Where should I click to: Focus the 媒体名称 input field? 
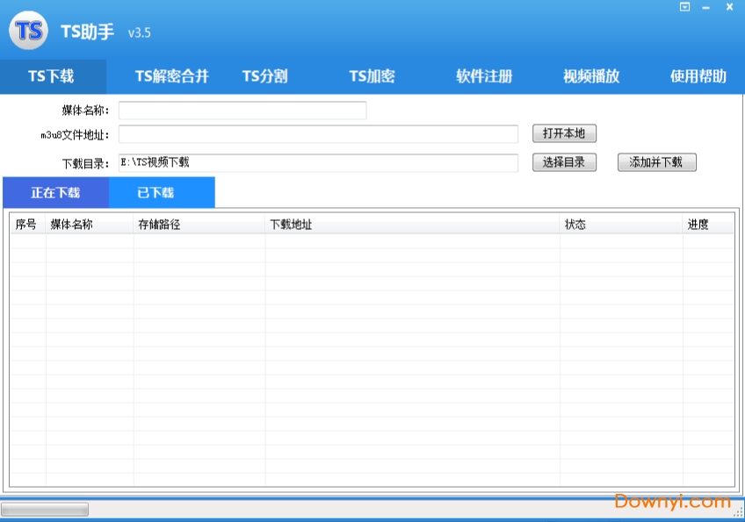[x=242, y=111]
